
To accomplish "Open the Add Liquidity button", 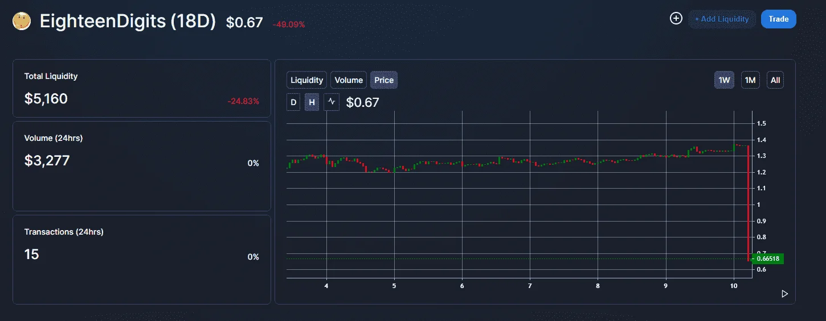I will click(722, 19).
